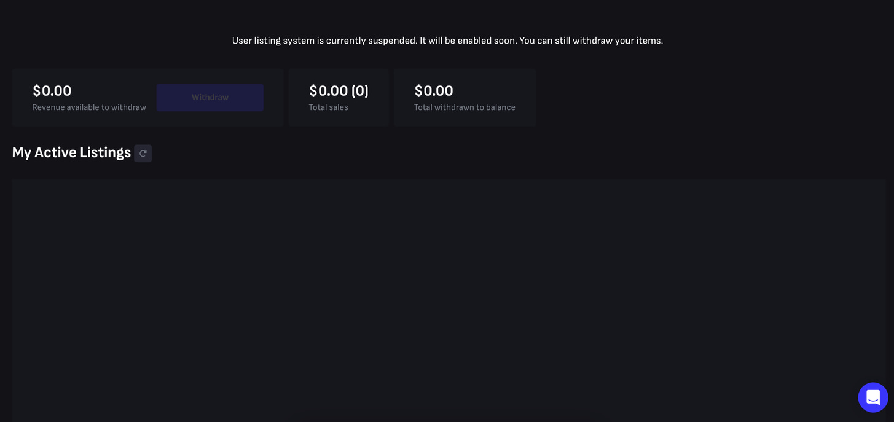894x422 pixels.
Task: Select the Total withdrawn to balance card
Action: pyautogui.click(x=465, y=97)
